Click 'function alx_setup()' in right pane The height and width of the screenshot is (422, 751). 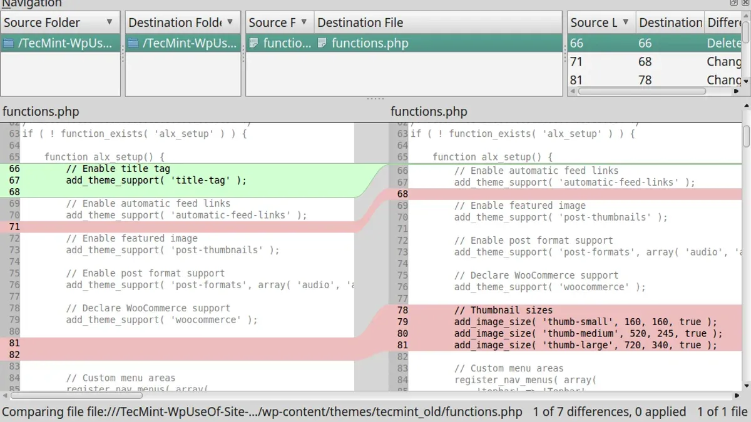[493, 157]
